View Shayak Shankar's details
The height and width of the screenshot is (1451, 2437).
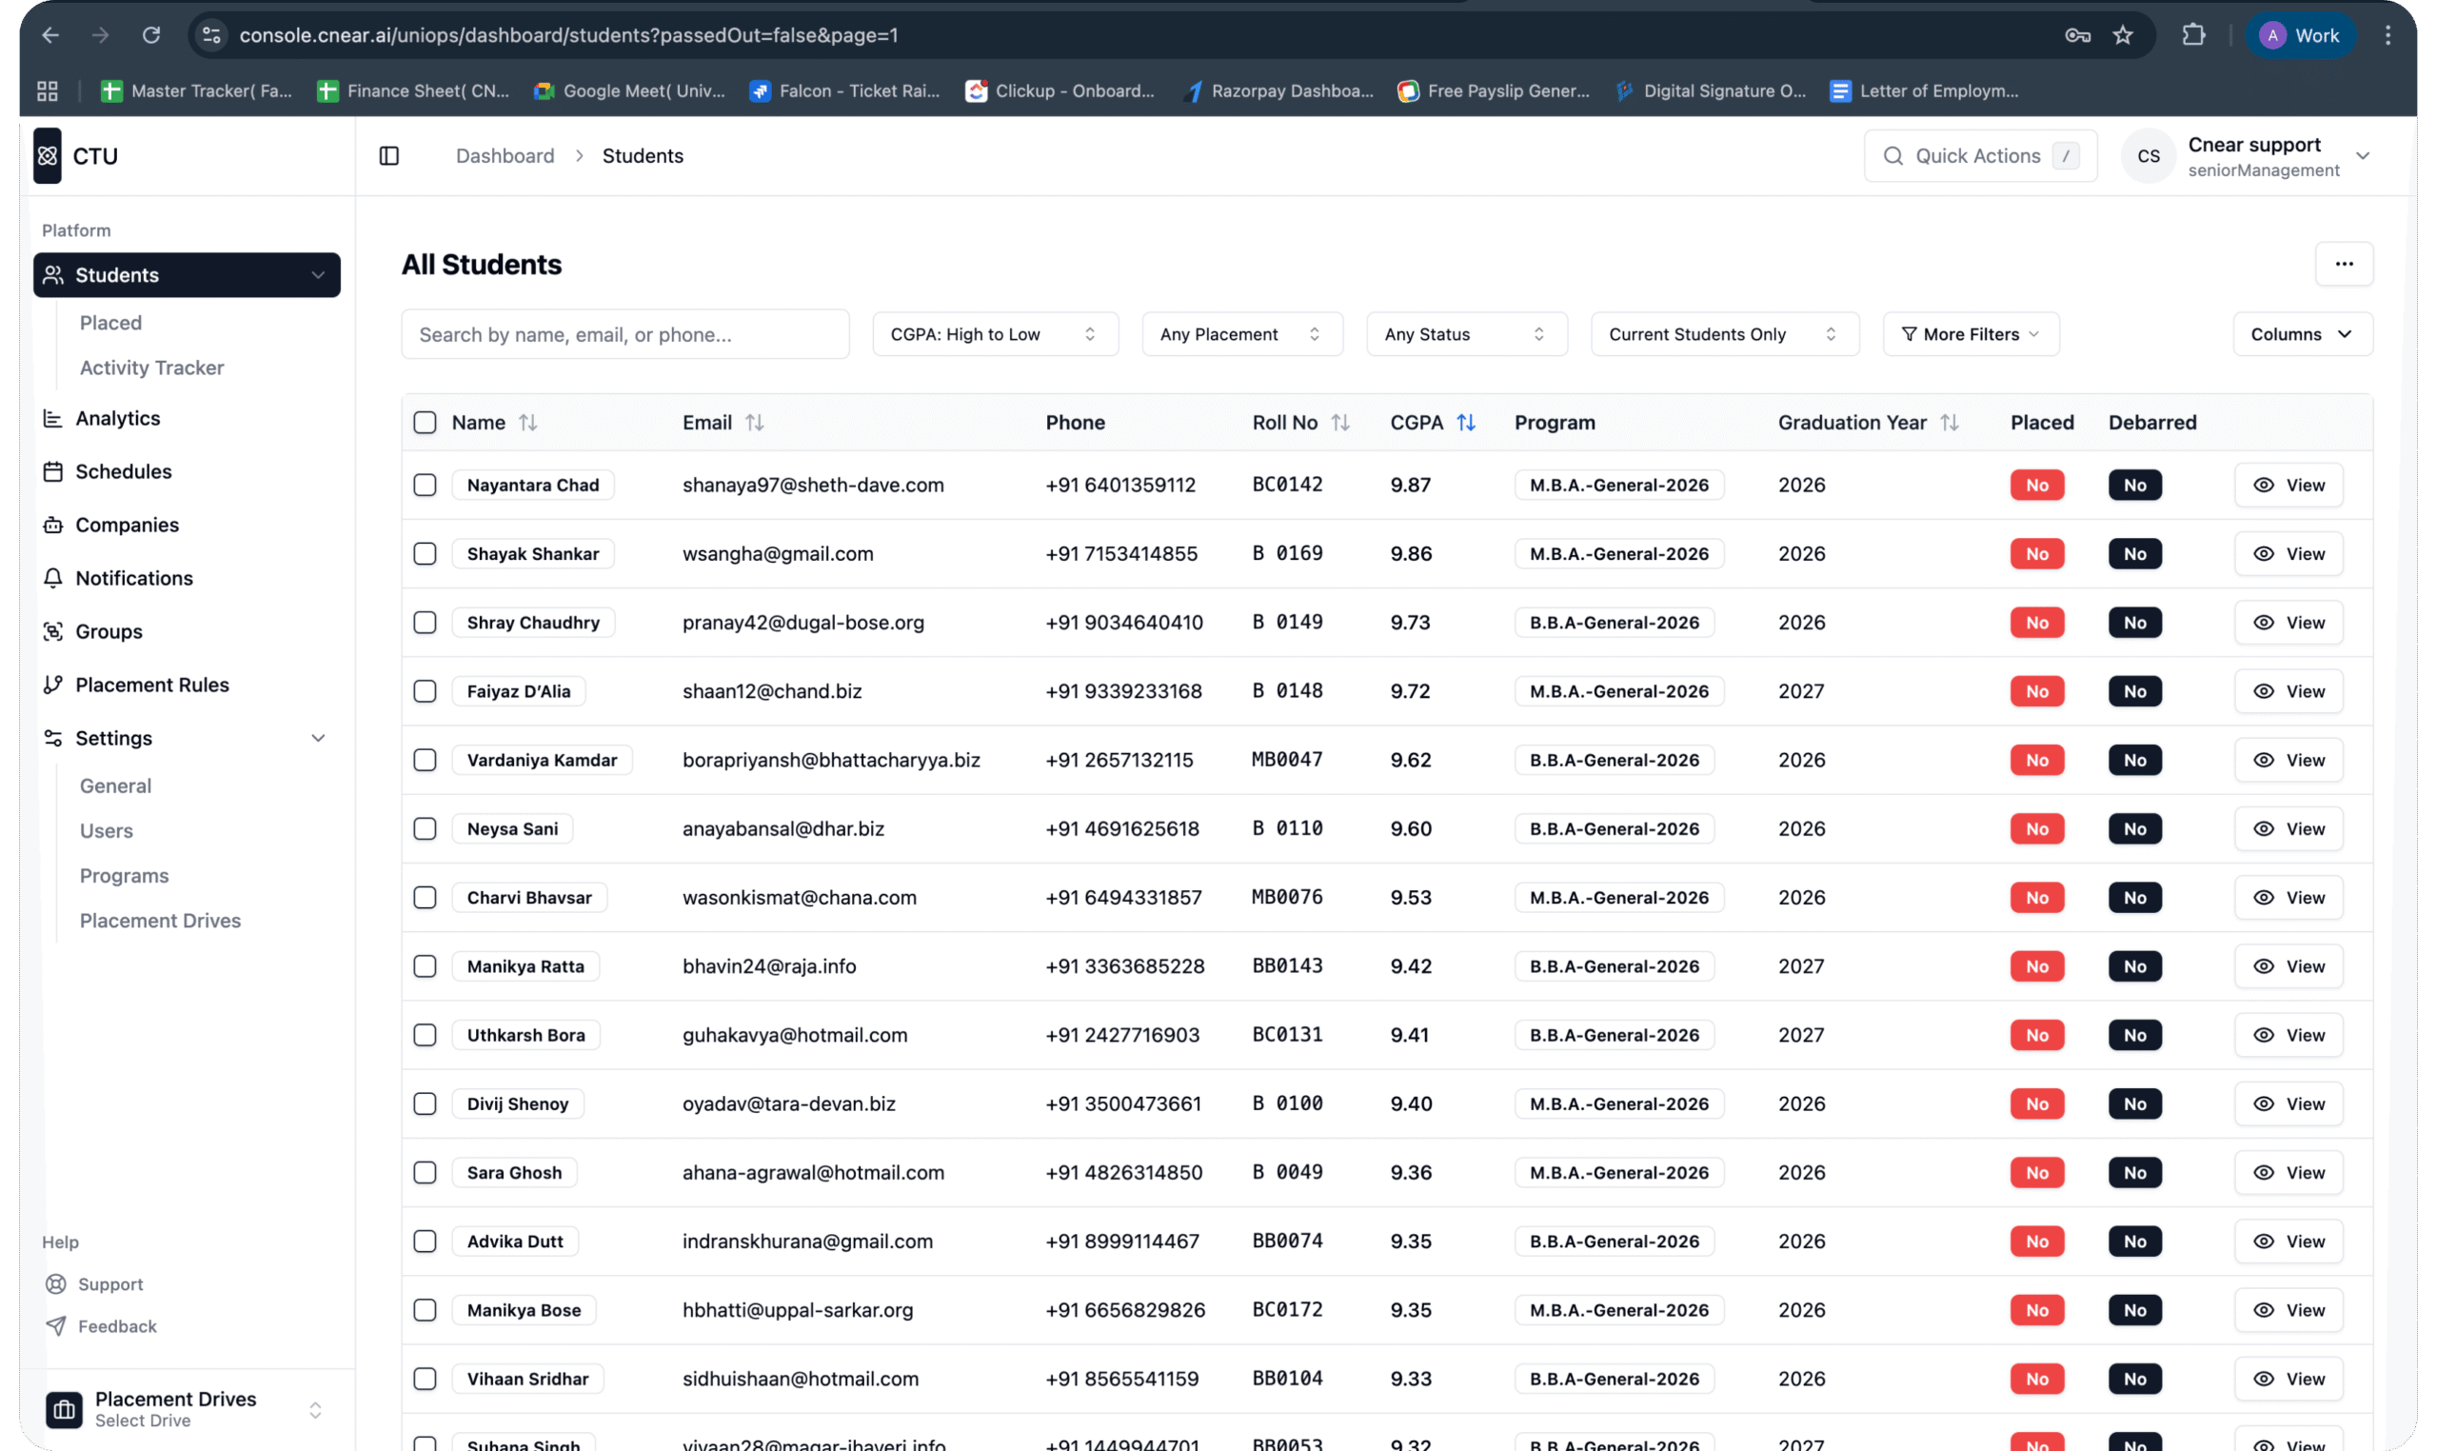(x=2288, y=553)
